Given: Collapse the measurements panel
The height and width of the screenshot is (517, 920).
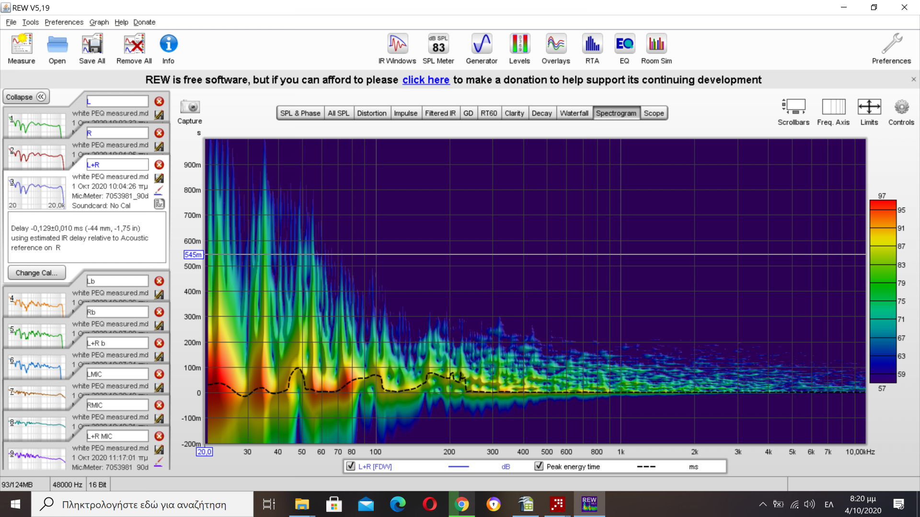Looking at the screenshot, I should click(26, 97).
